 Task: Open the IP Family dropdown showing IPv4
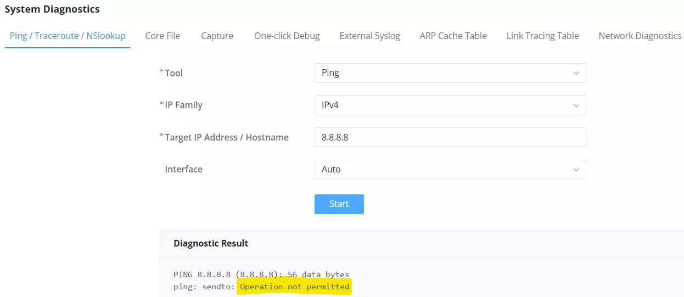450,105
